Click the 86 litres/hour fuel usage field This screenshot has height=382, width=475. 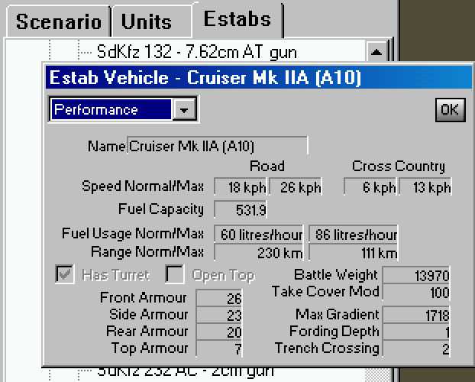[x=354, y=235]
